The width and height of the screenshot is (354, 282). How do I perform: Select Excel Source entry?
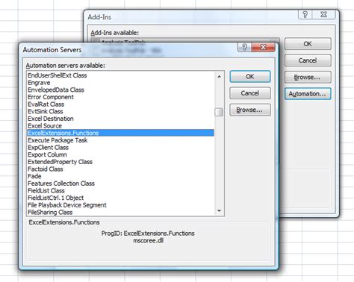[120, 126]
